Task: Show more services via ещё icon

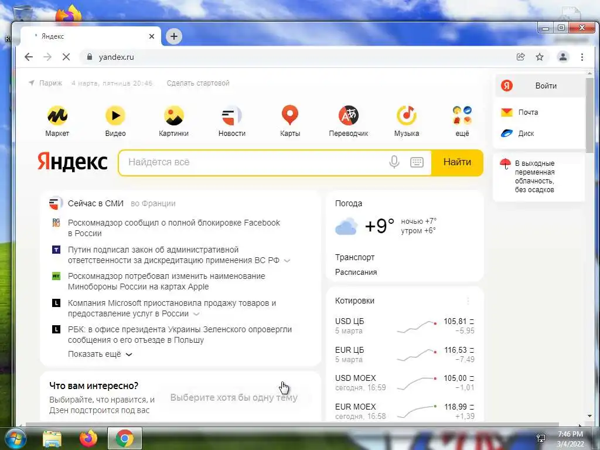Action: pos(462,115)
